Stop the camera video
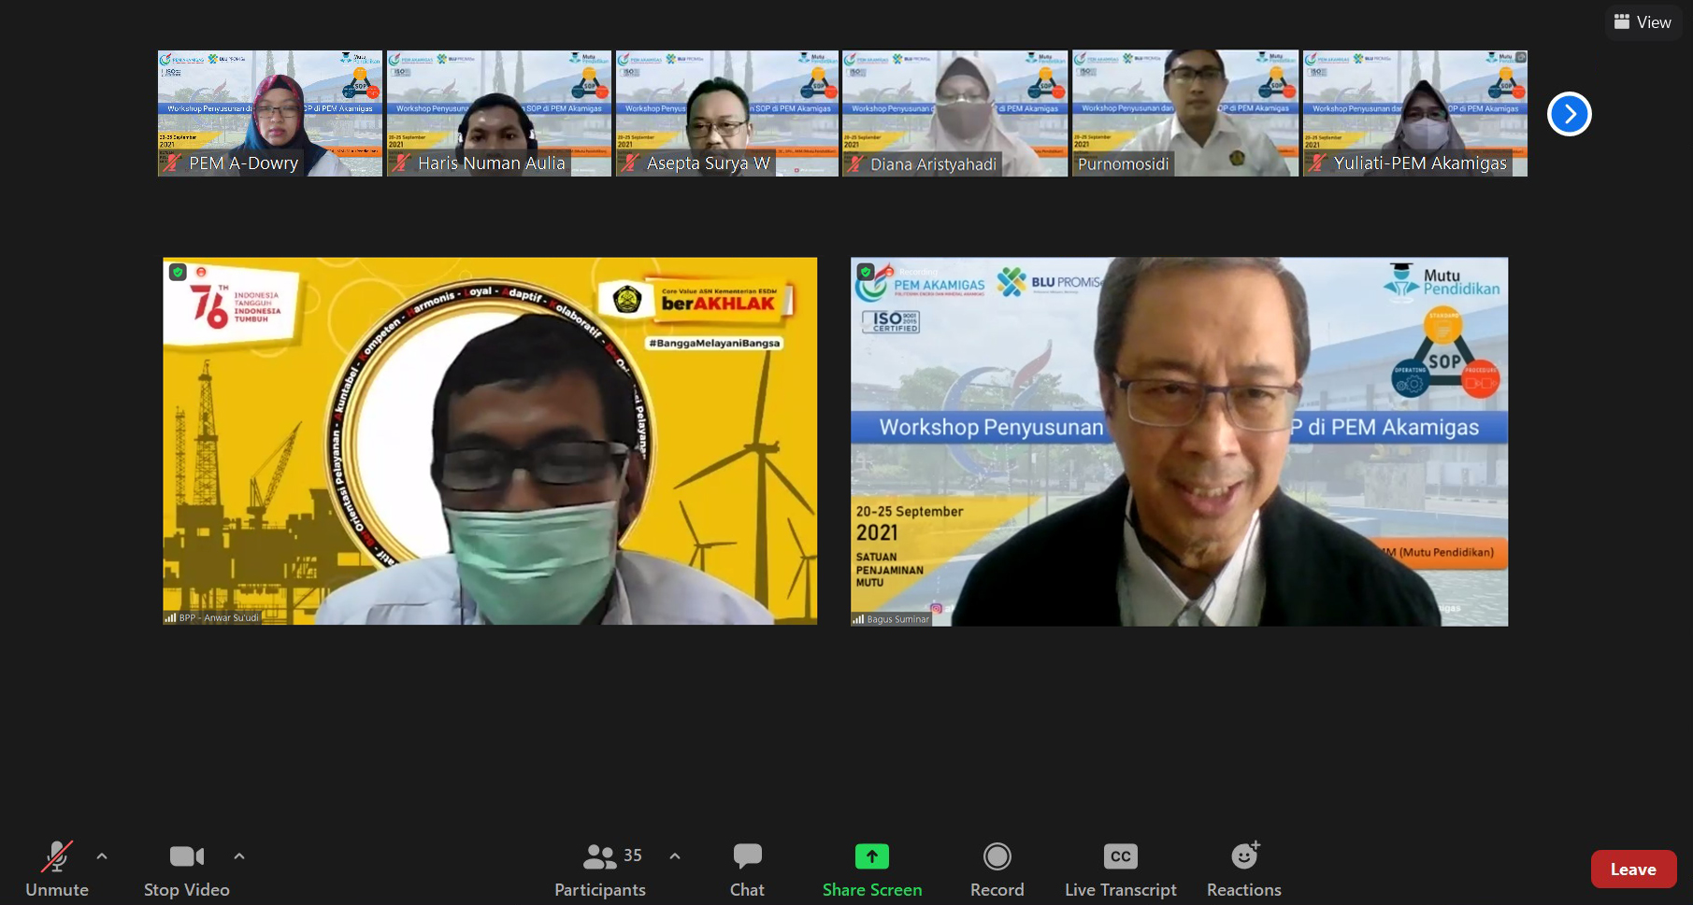Image resolution: width=1693 pixels, height=905 pixels. click(x=187, y=870)
